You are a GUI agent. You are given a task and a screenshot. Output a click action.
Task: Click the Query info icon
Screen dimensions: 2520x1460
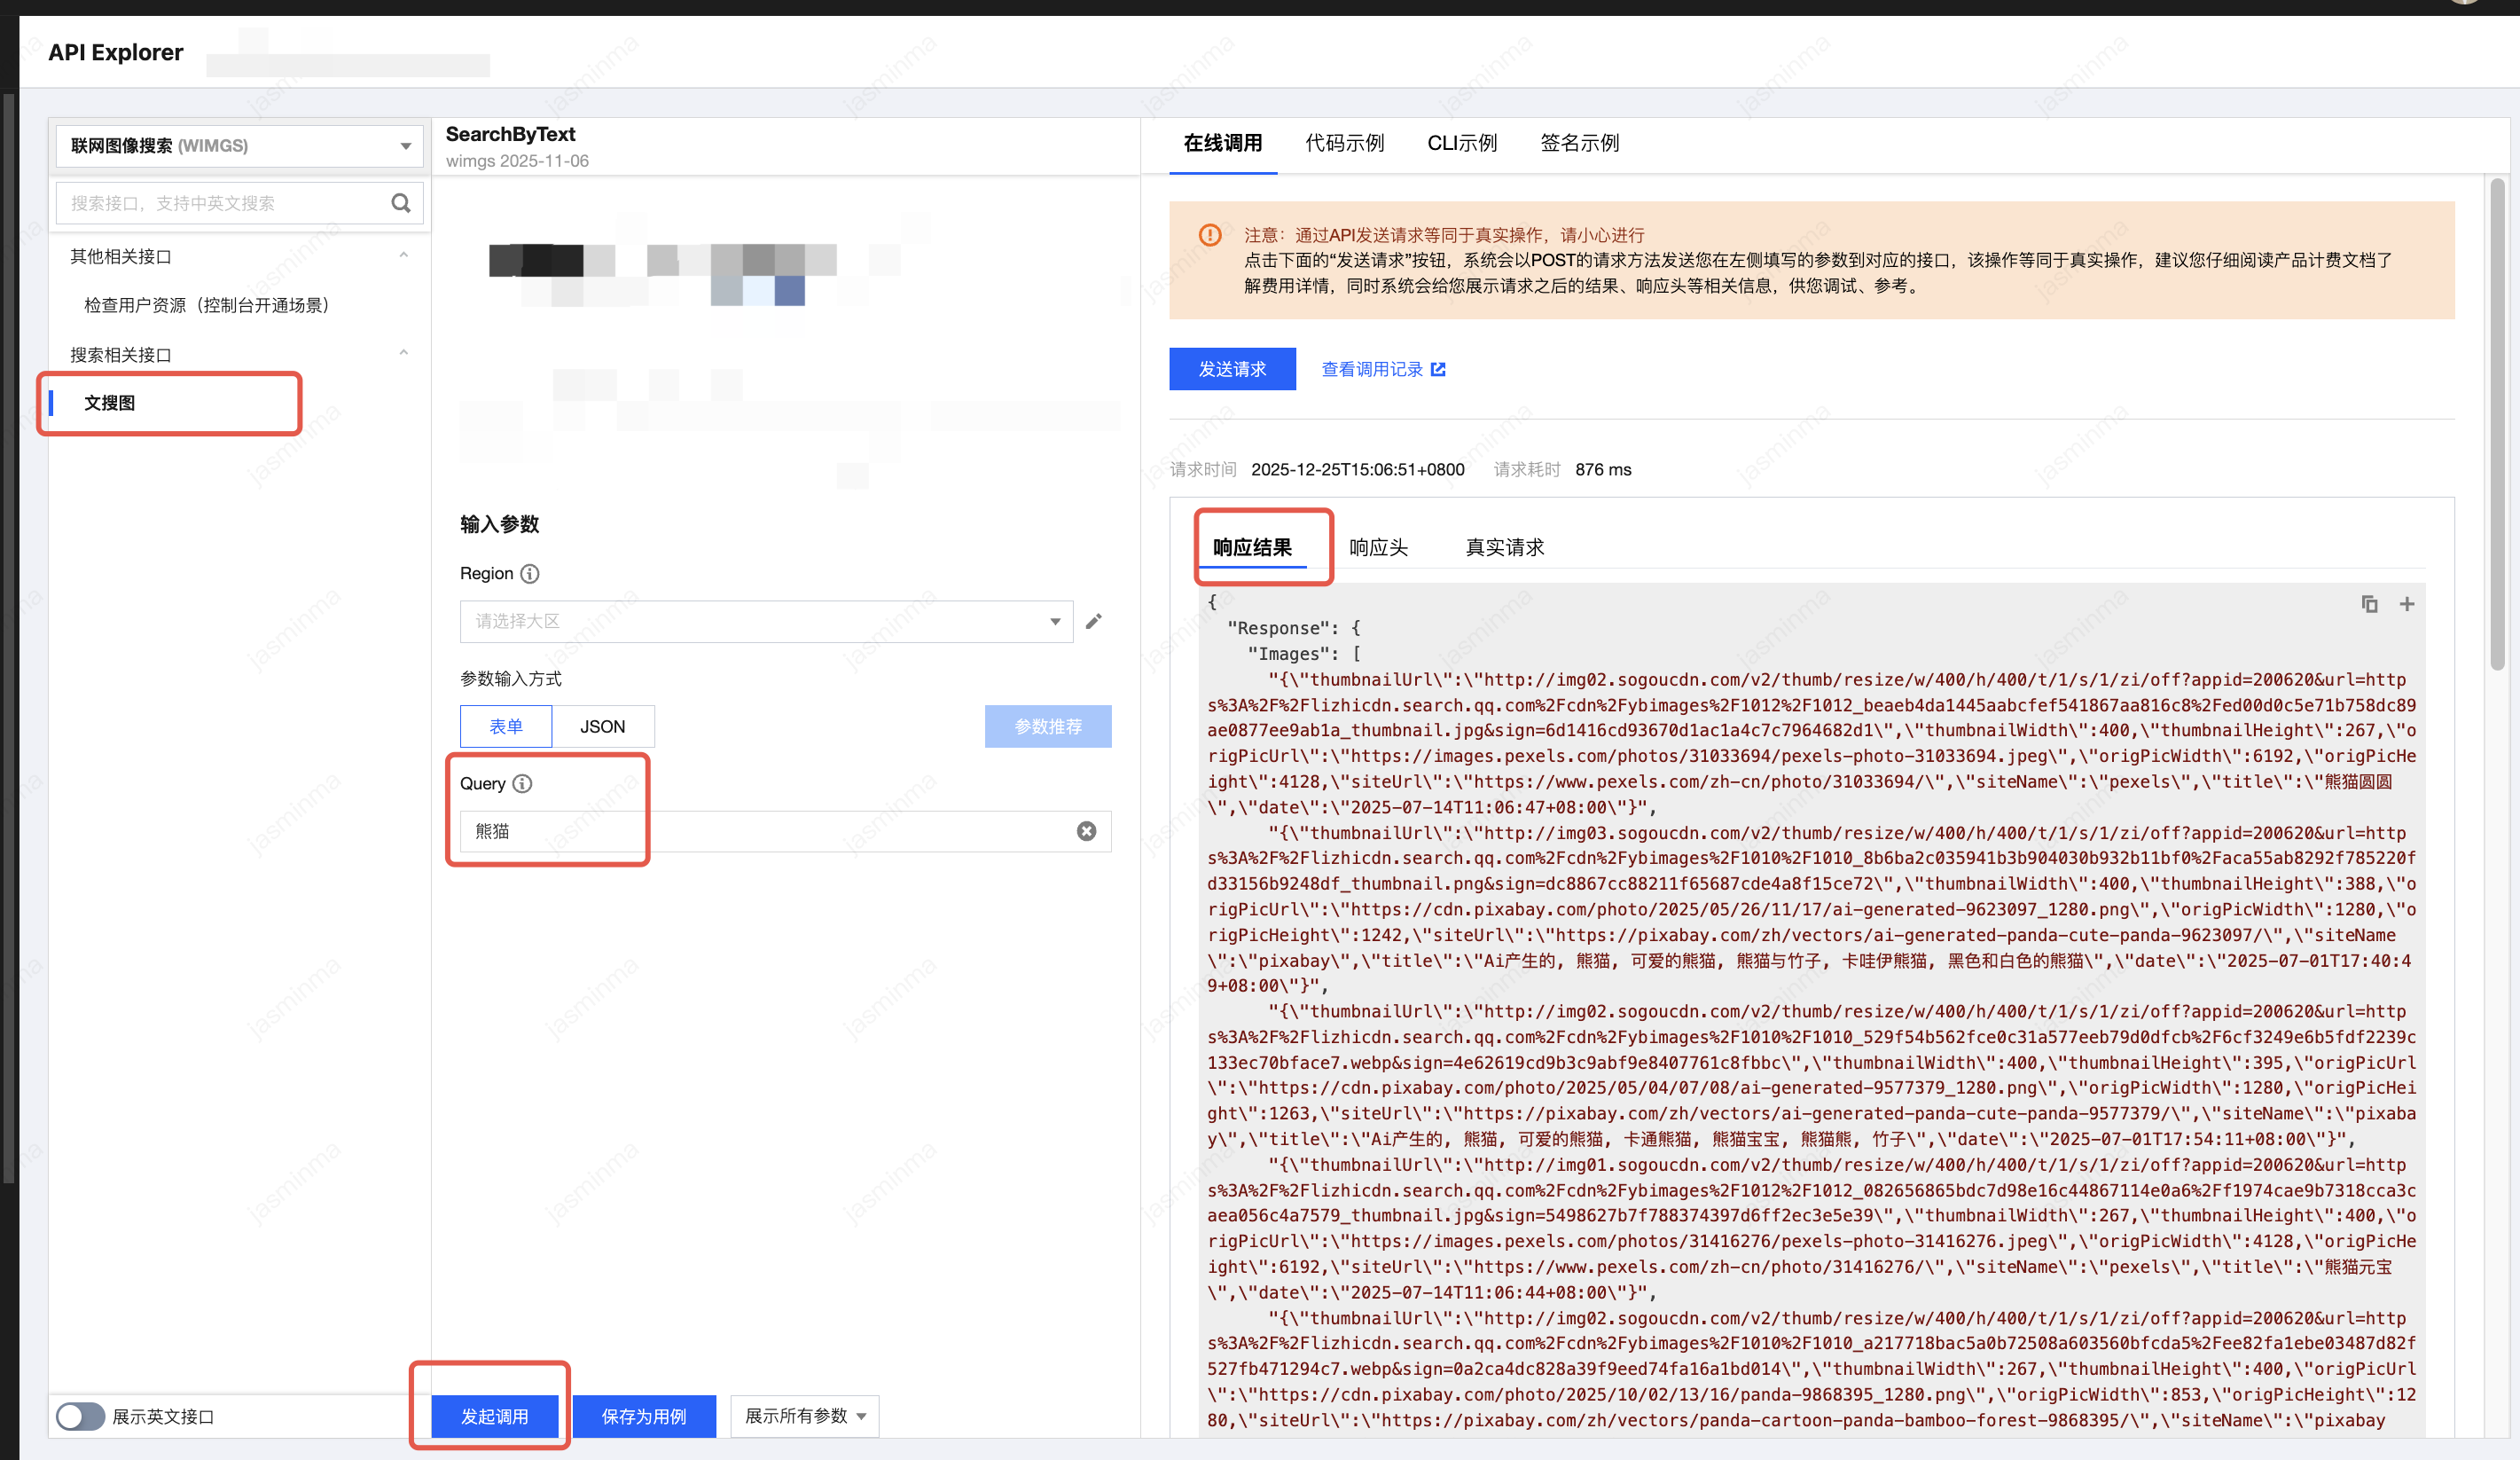click(x=522, y=784)
